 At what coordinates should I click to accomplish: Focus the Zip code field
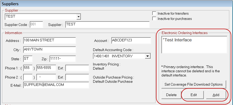62,59
